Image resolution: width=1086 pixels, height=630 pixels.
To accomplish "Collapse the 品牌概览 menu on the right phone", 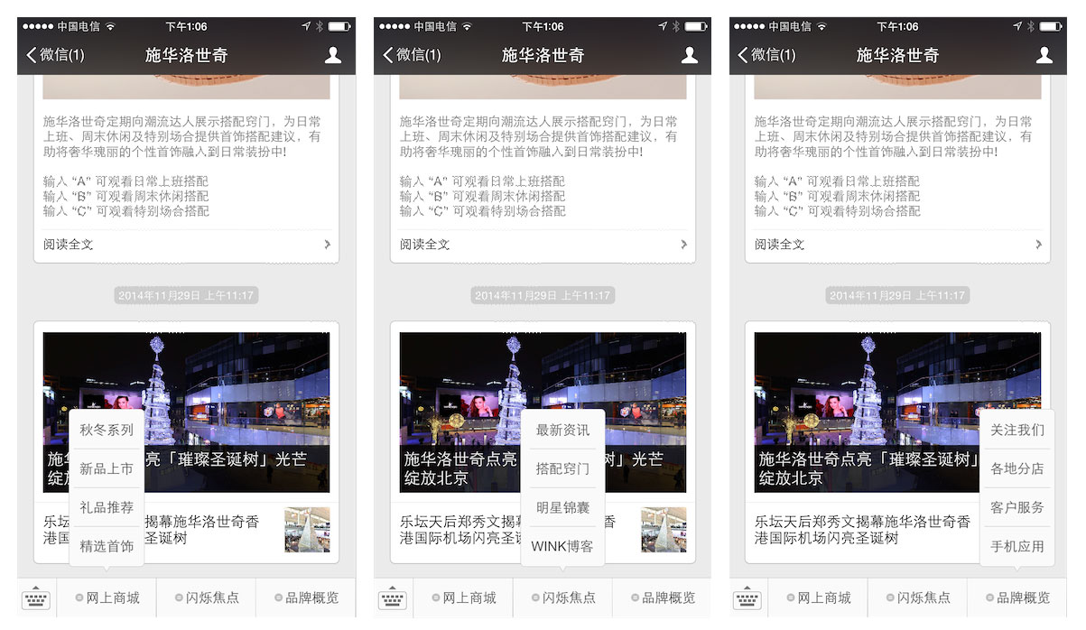I will 1016,598.
